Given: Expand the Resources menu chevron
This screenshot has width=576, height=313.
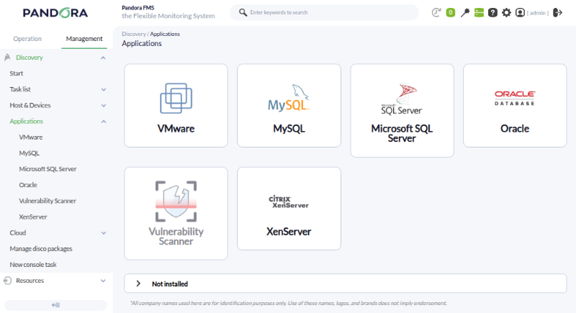Looking at the screenshot, I should tap(103, 281).
